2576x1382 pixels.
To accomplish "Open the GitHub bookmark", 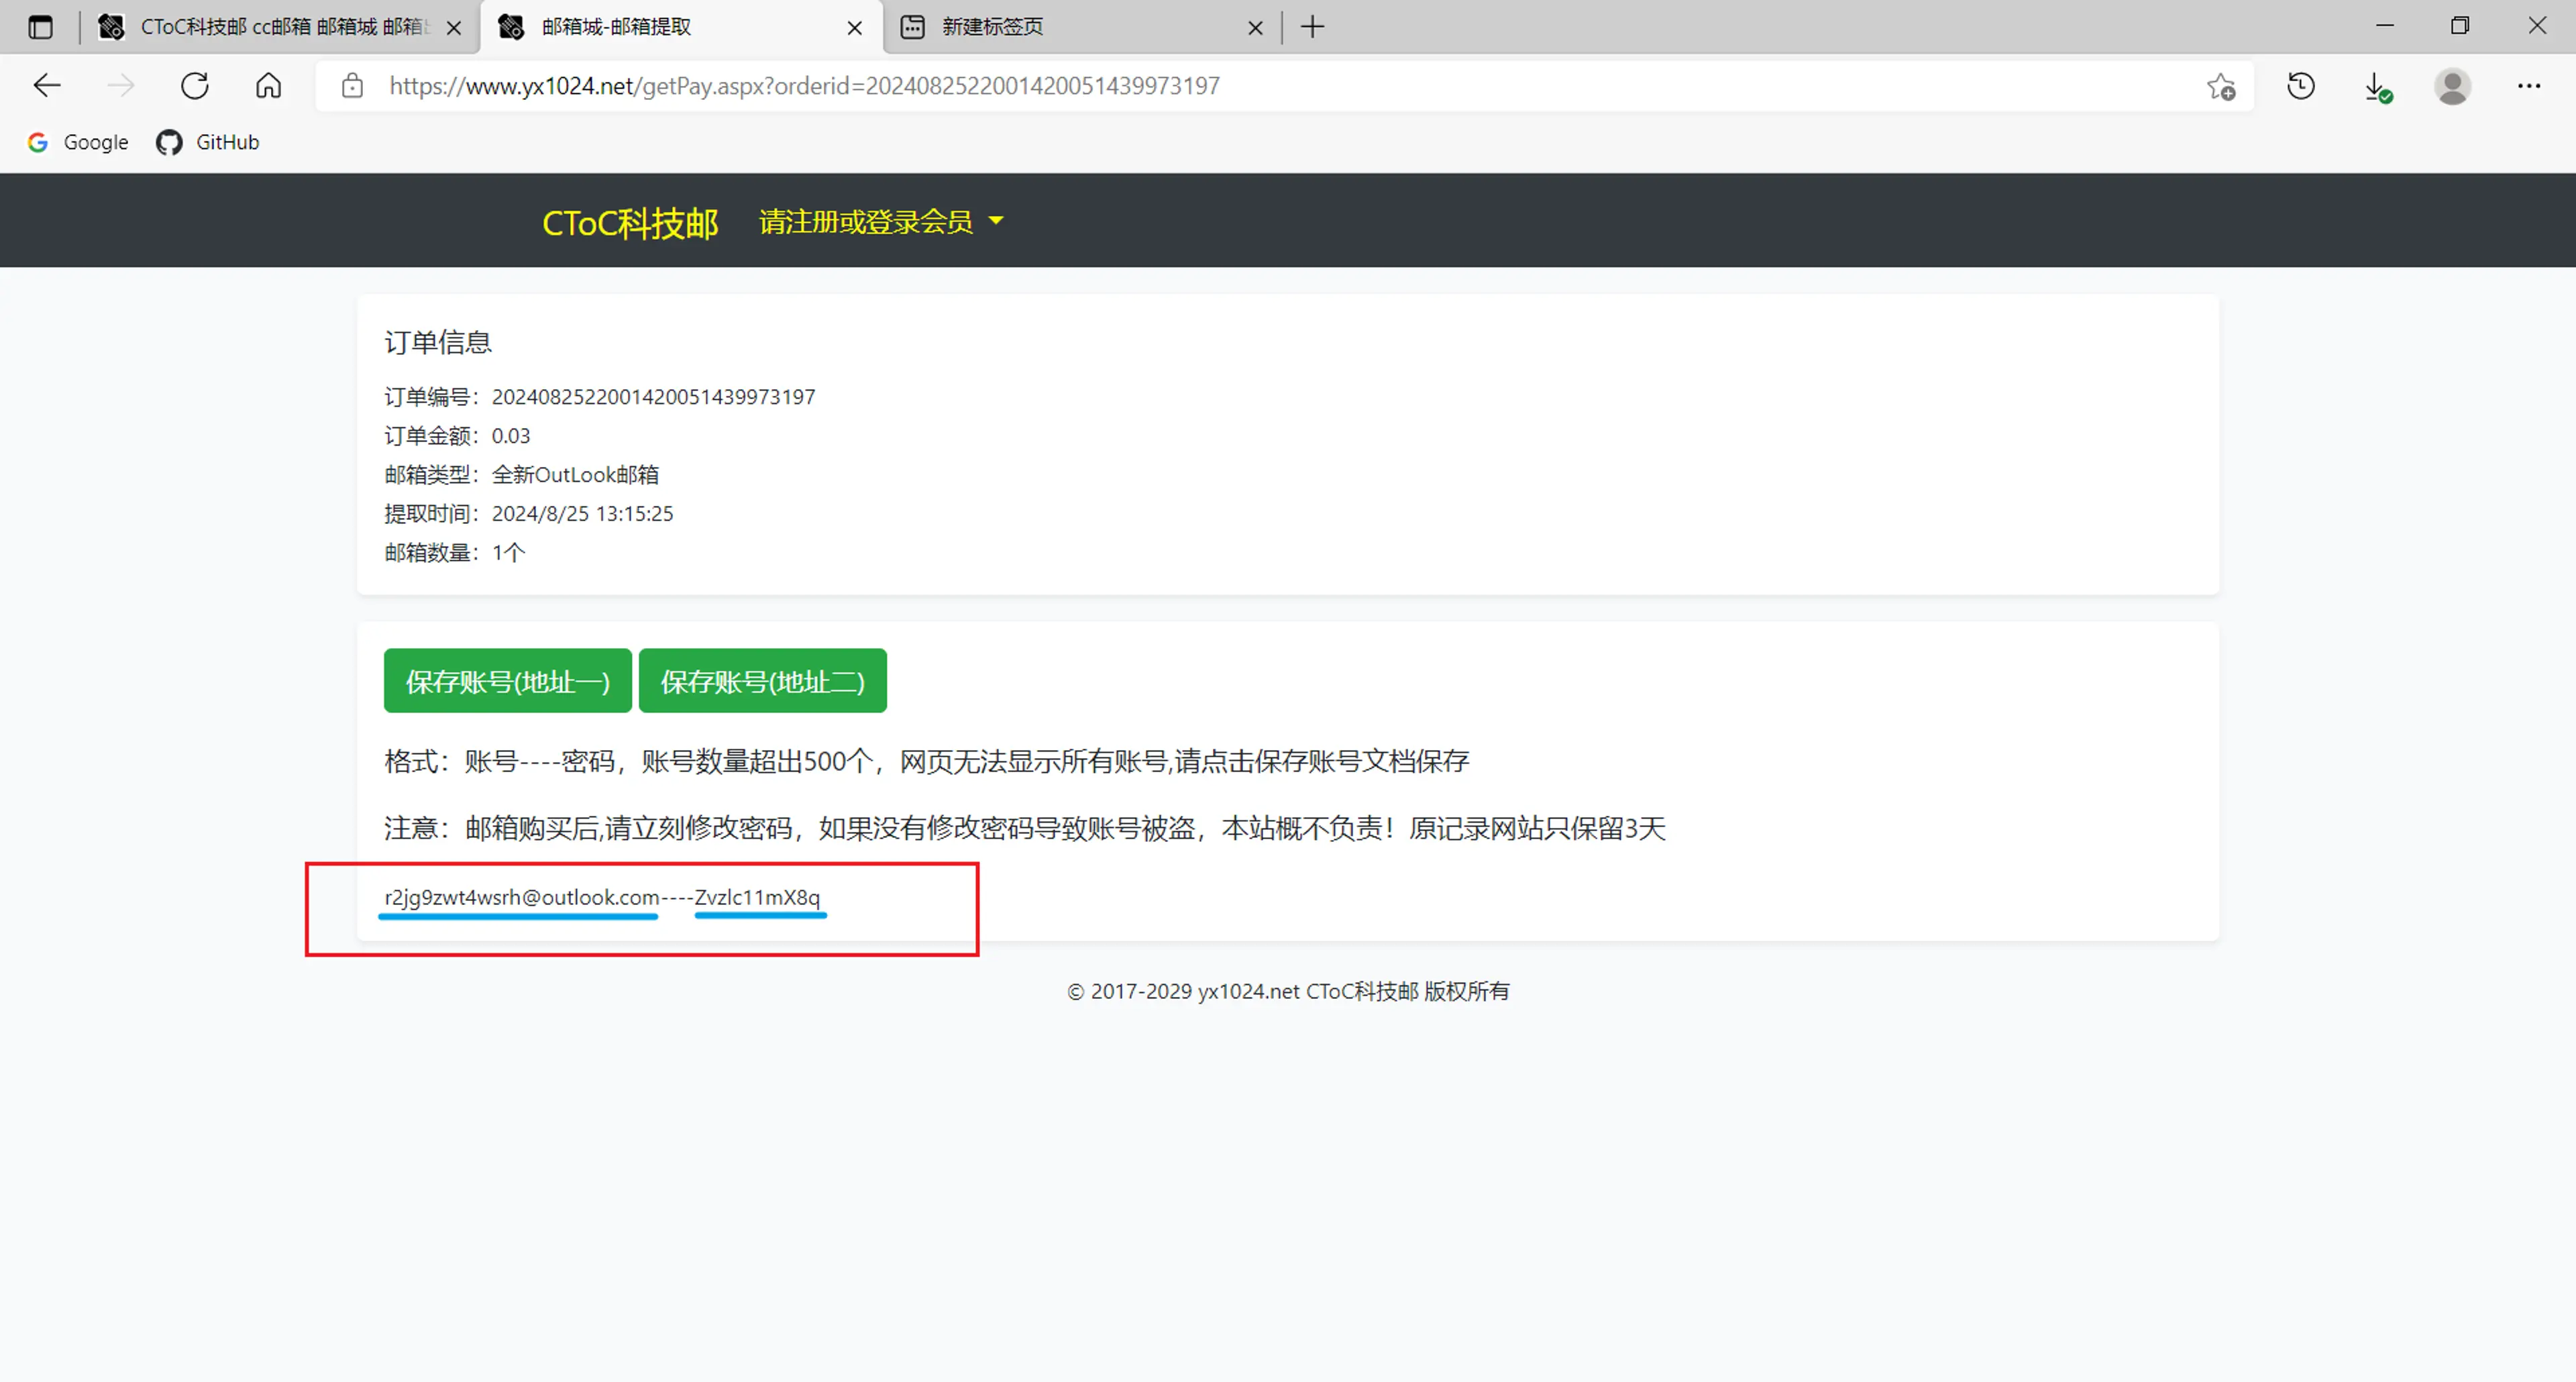I will (x=207, y=142).
